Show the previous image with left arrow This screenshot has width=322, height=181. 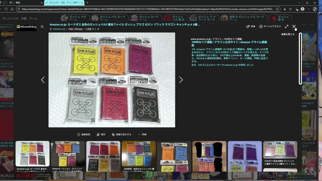tap(43, 80)
